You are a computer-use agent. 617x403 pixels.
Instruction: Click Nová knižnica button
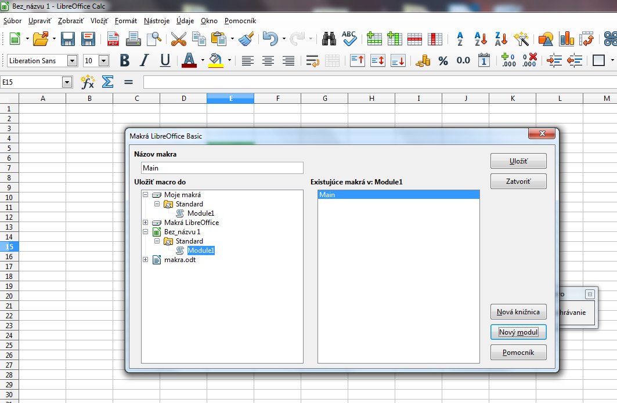click(x=518, y=312)
